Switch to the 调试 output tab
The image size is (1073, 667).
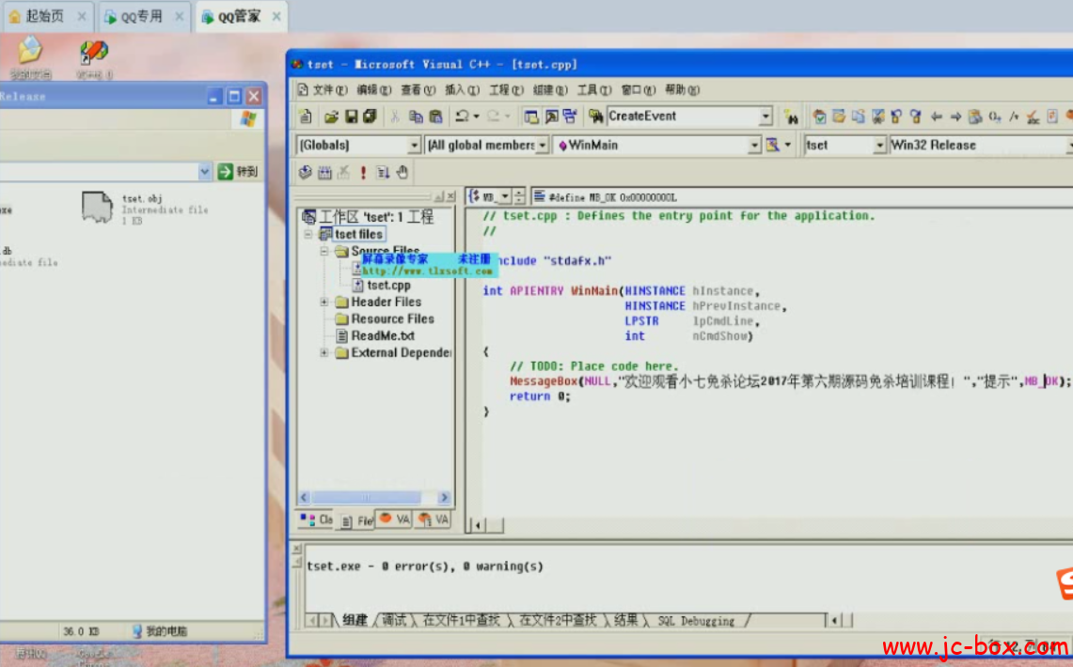tap(394, 621)
